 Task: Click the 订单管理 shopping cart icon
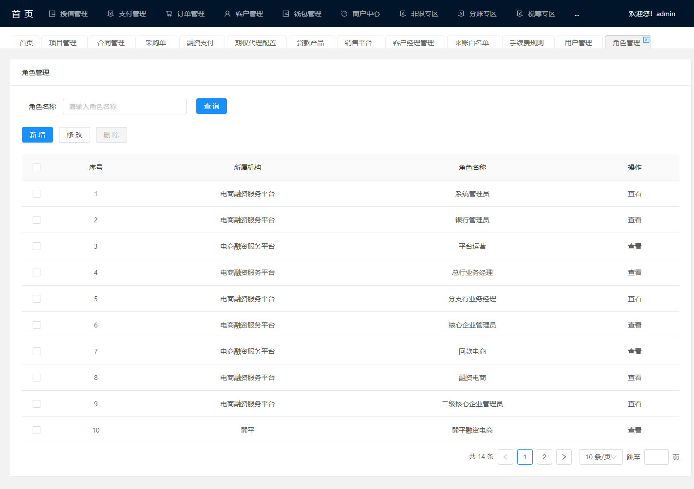pyautogui.click(x=169, y=14)
